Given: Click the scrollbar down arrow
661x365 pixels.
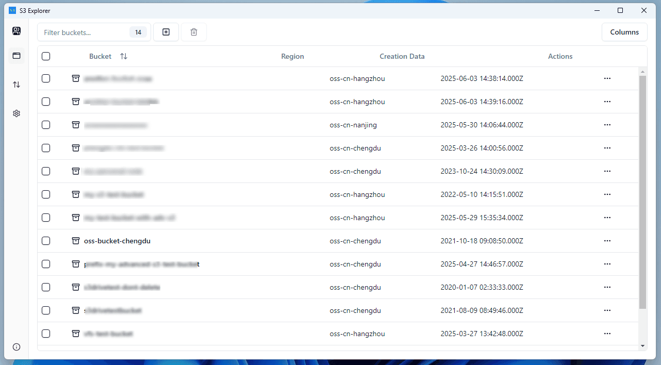Looking at the screenshot, I should pyautogui.click(x=642, y=346).
